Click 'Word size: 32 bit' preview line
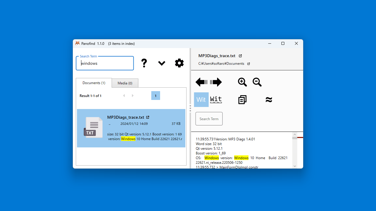The width and height of the screenshot is (376, 211). 209,144
